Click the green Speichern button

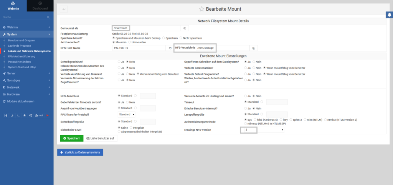71,138
